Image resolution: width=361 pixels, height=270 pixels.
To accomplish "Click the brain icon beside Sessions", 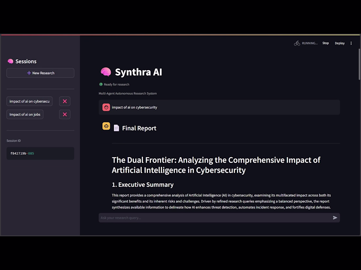I will [x=11, y=61].
